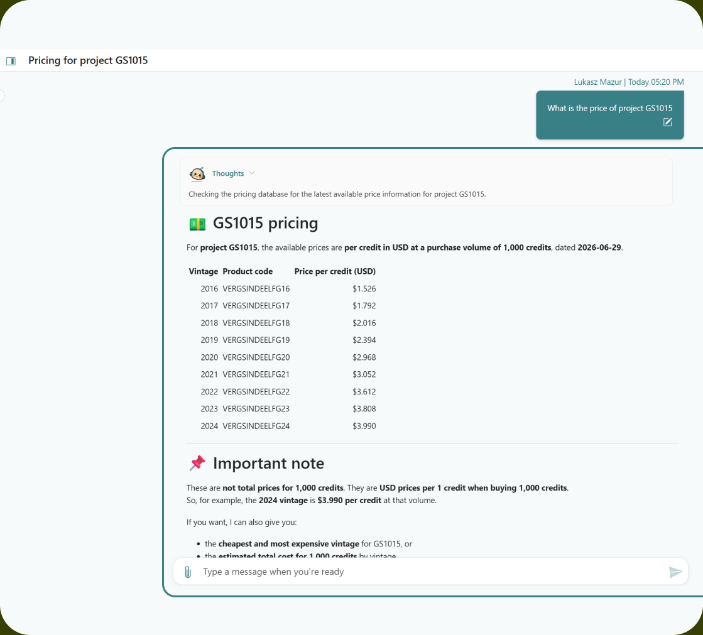Click the price $3.808

(x=364, y=409)
